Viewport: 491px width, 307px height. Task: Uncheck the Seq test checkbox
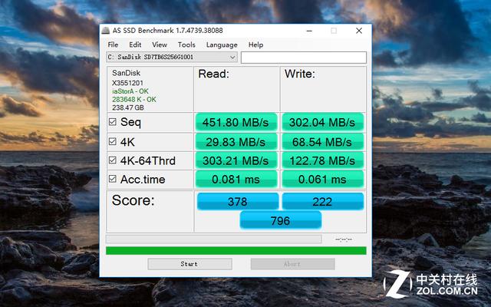tap(113, 121)
